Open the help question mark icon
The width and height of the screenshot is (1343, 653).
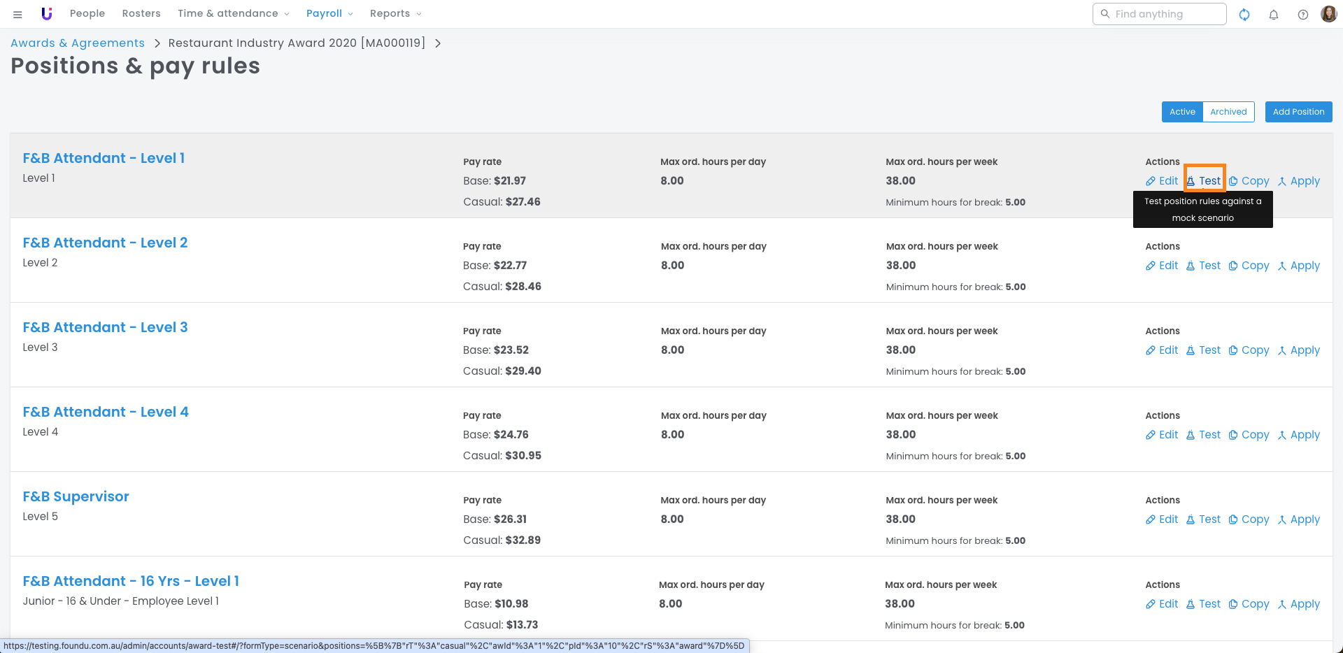tap(1303, 14)
